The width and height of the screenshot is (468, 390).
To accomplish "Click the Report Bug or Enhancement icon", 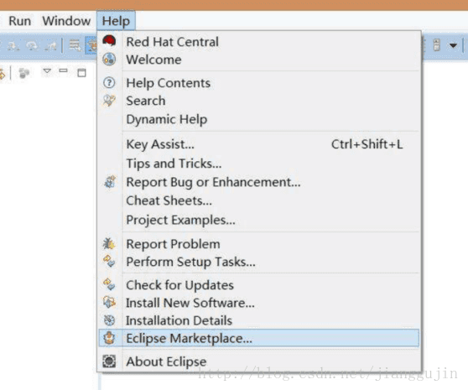I will tap(110, 182).
